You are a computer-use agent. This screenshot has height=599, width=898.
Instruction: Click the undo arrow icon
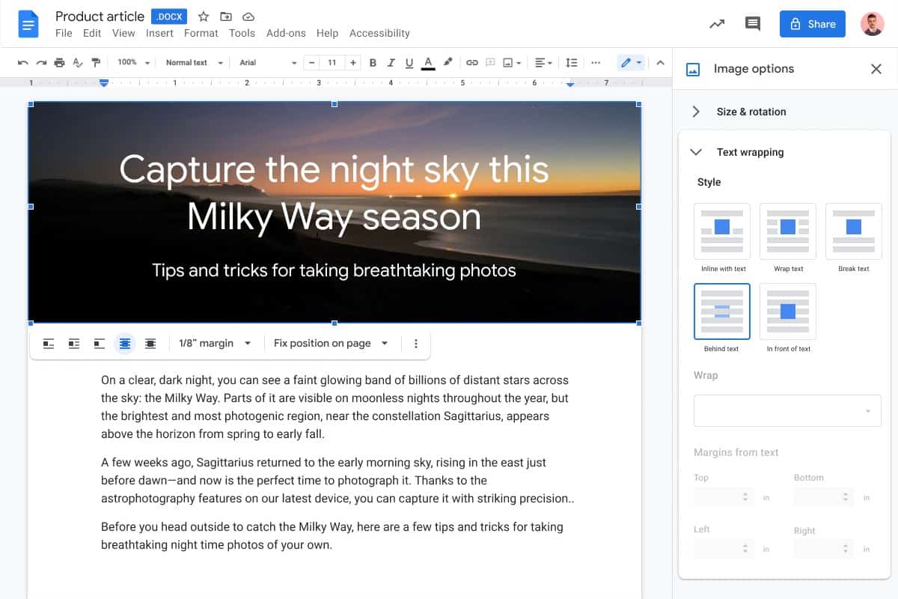pos(23,63)
